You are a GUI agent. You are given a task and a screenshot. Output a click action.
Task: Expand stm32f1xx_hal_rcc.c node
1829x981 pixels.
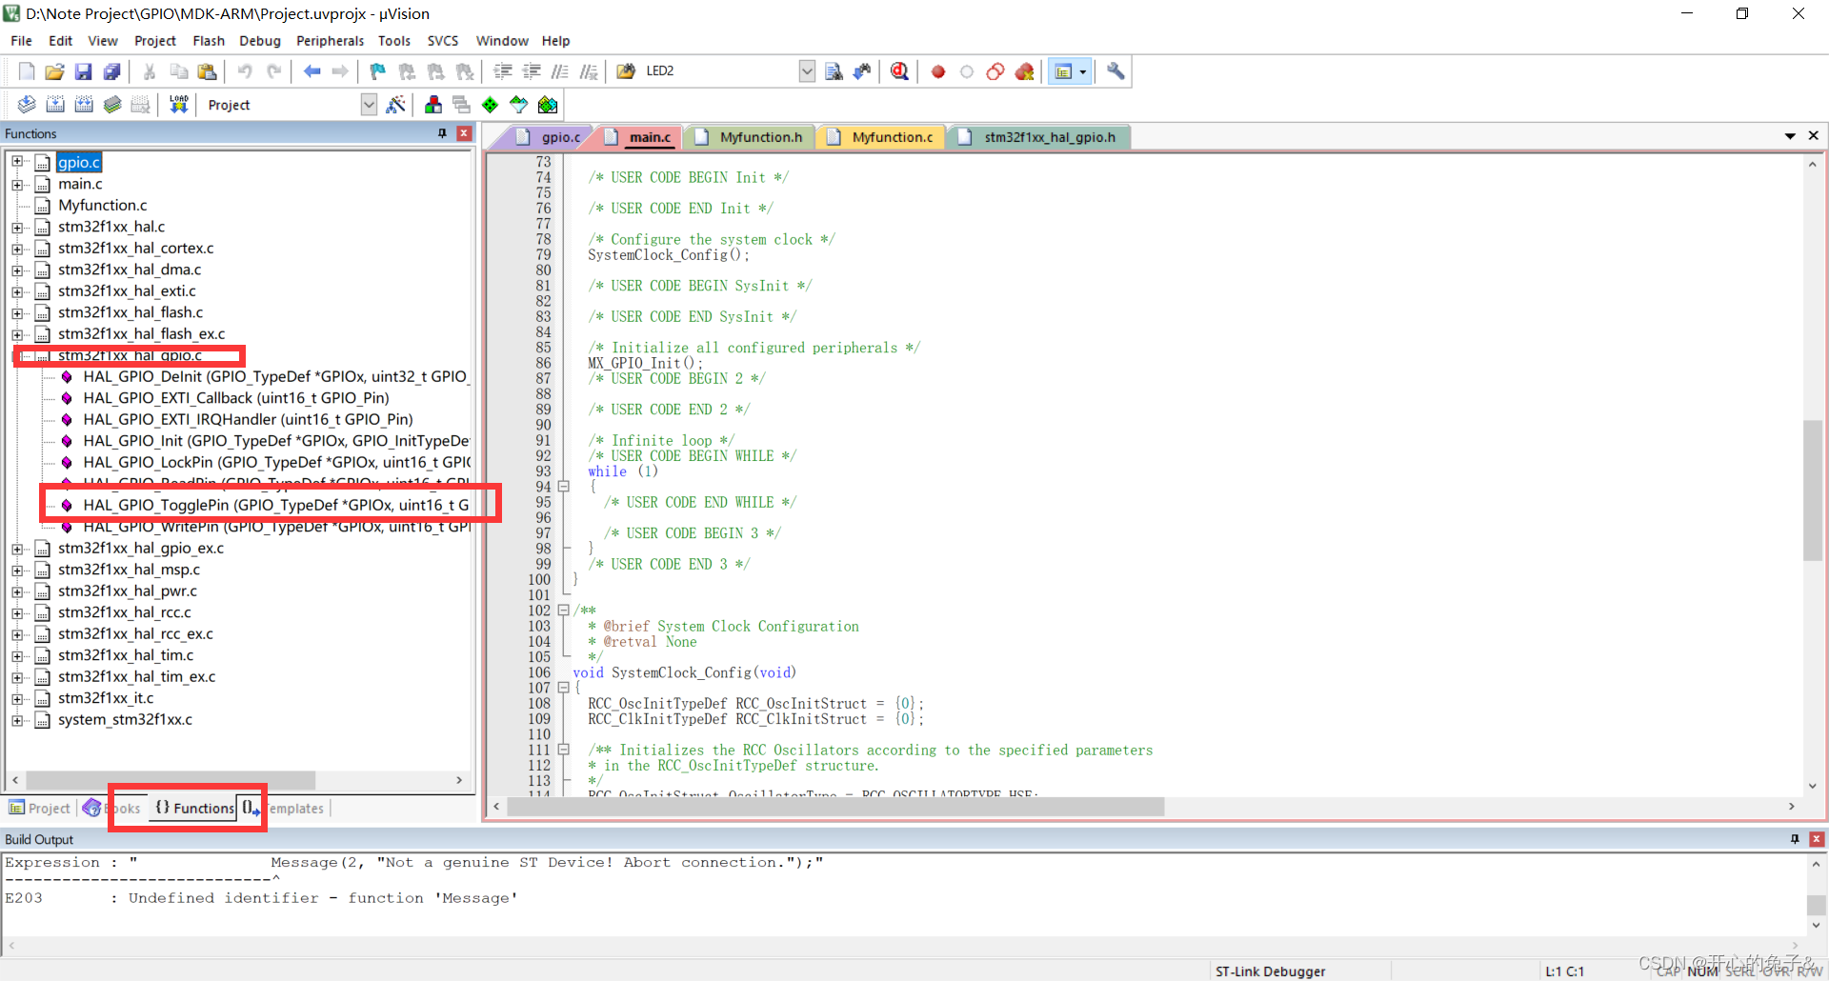coord(17,612)
